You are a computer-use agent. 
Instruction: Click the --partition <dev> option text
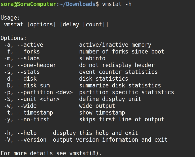(45, 92)
